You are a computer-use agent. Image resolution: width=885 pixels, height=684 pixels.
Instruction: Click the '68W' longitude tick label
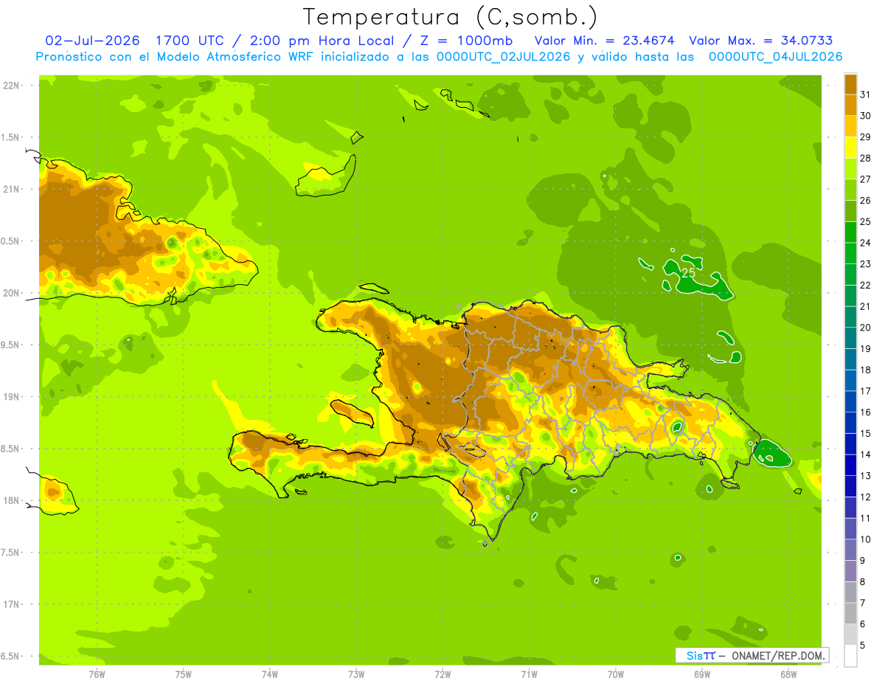788,674
